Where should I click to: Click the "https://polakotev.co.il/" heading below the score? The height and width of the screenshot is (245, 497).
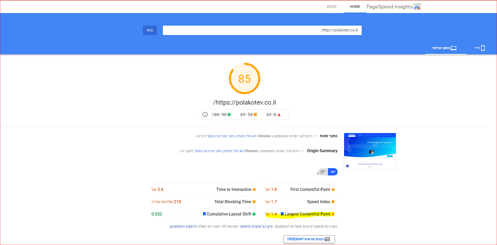[x=244, y=103]
